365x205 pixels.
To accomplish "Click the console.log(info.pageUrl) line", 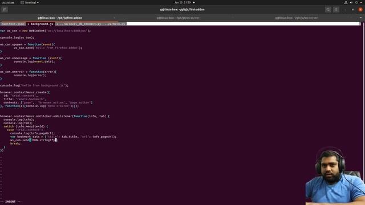I will pos(33,133).
